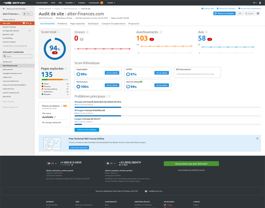The width and height of the screenshot is (265, 208).
Task: Open the US country dropdown in footer
Action: point(52,163)
